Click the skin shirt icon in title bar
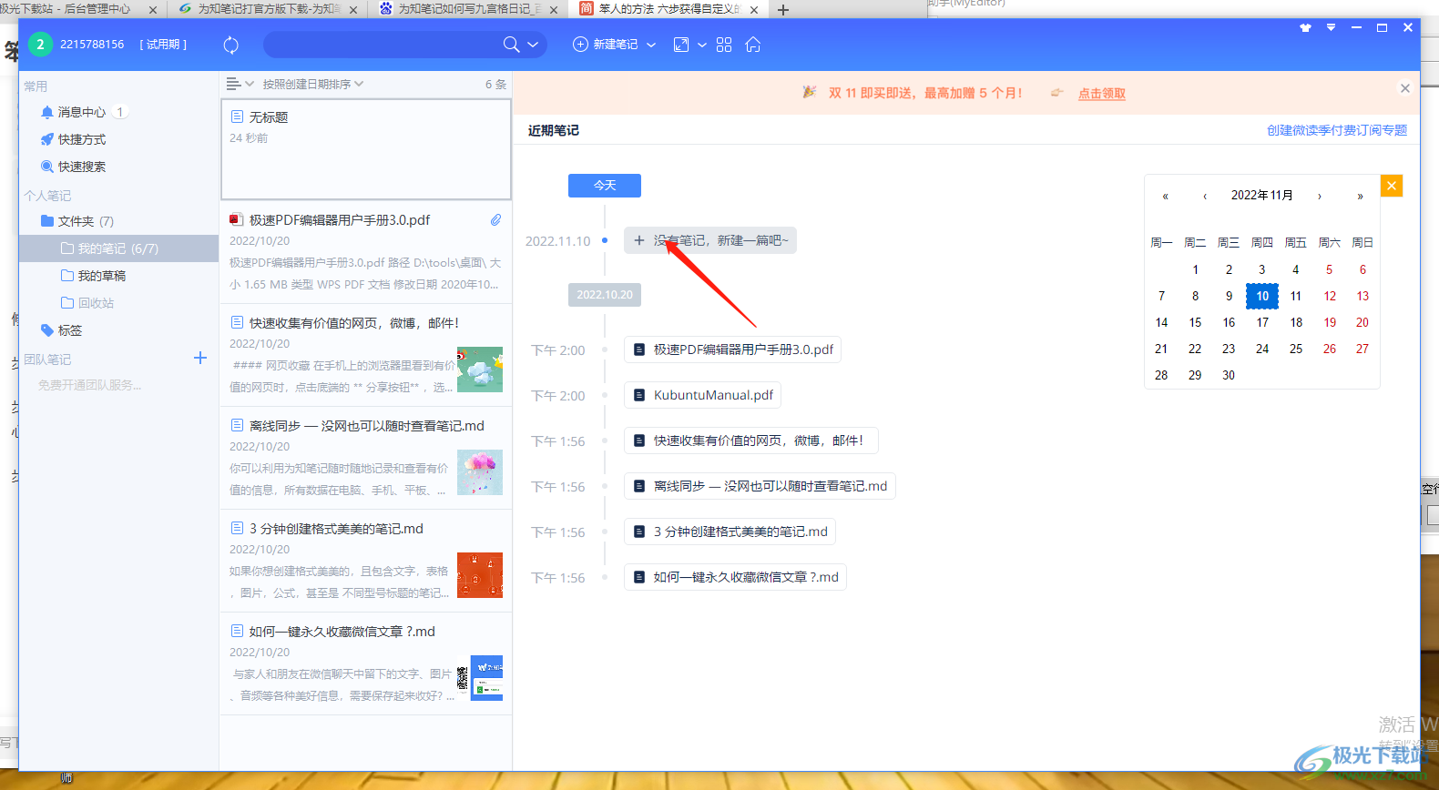Screen dimensions: 1439x790 click(x=1305, y=28)
